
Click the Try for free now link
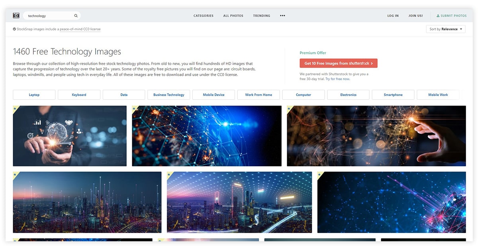pos(337,79)
